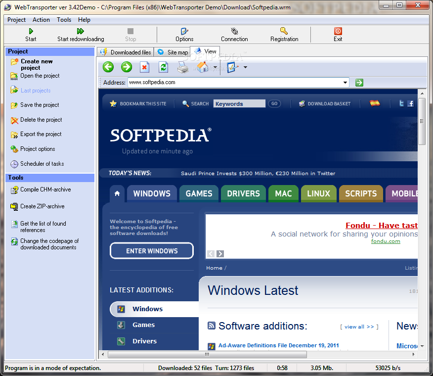Open Ad-Aware Definitions File link

point(278,345)
